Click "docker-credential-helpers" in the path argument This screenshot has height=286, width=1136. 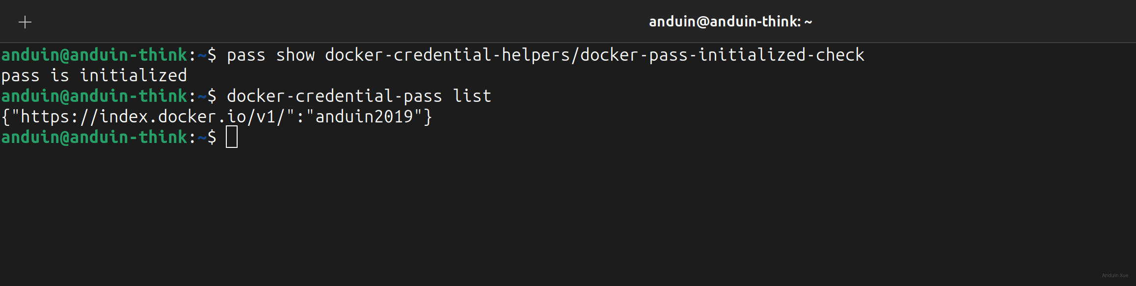[447, 55]
